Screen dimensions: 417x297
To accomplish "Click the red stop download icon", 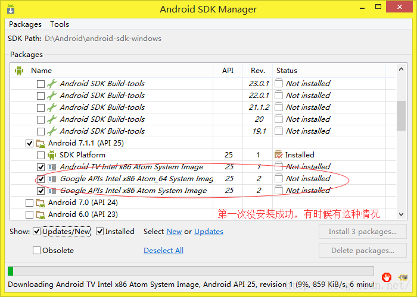I will coord(387,277).
